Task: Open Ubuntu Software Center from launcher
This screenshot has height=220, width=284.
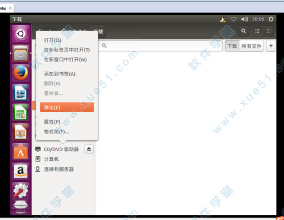Action: 20,152
